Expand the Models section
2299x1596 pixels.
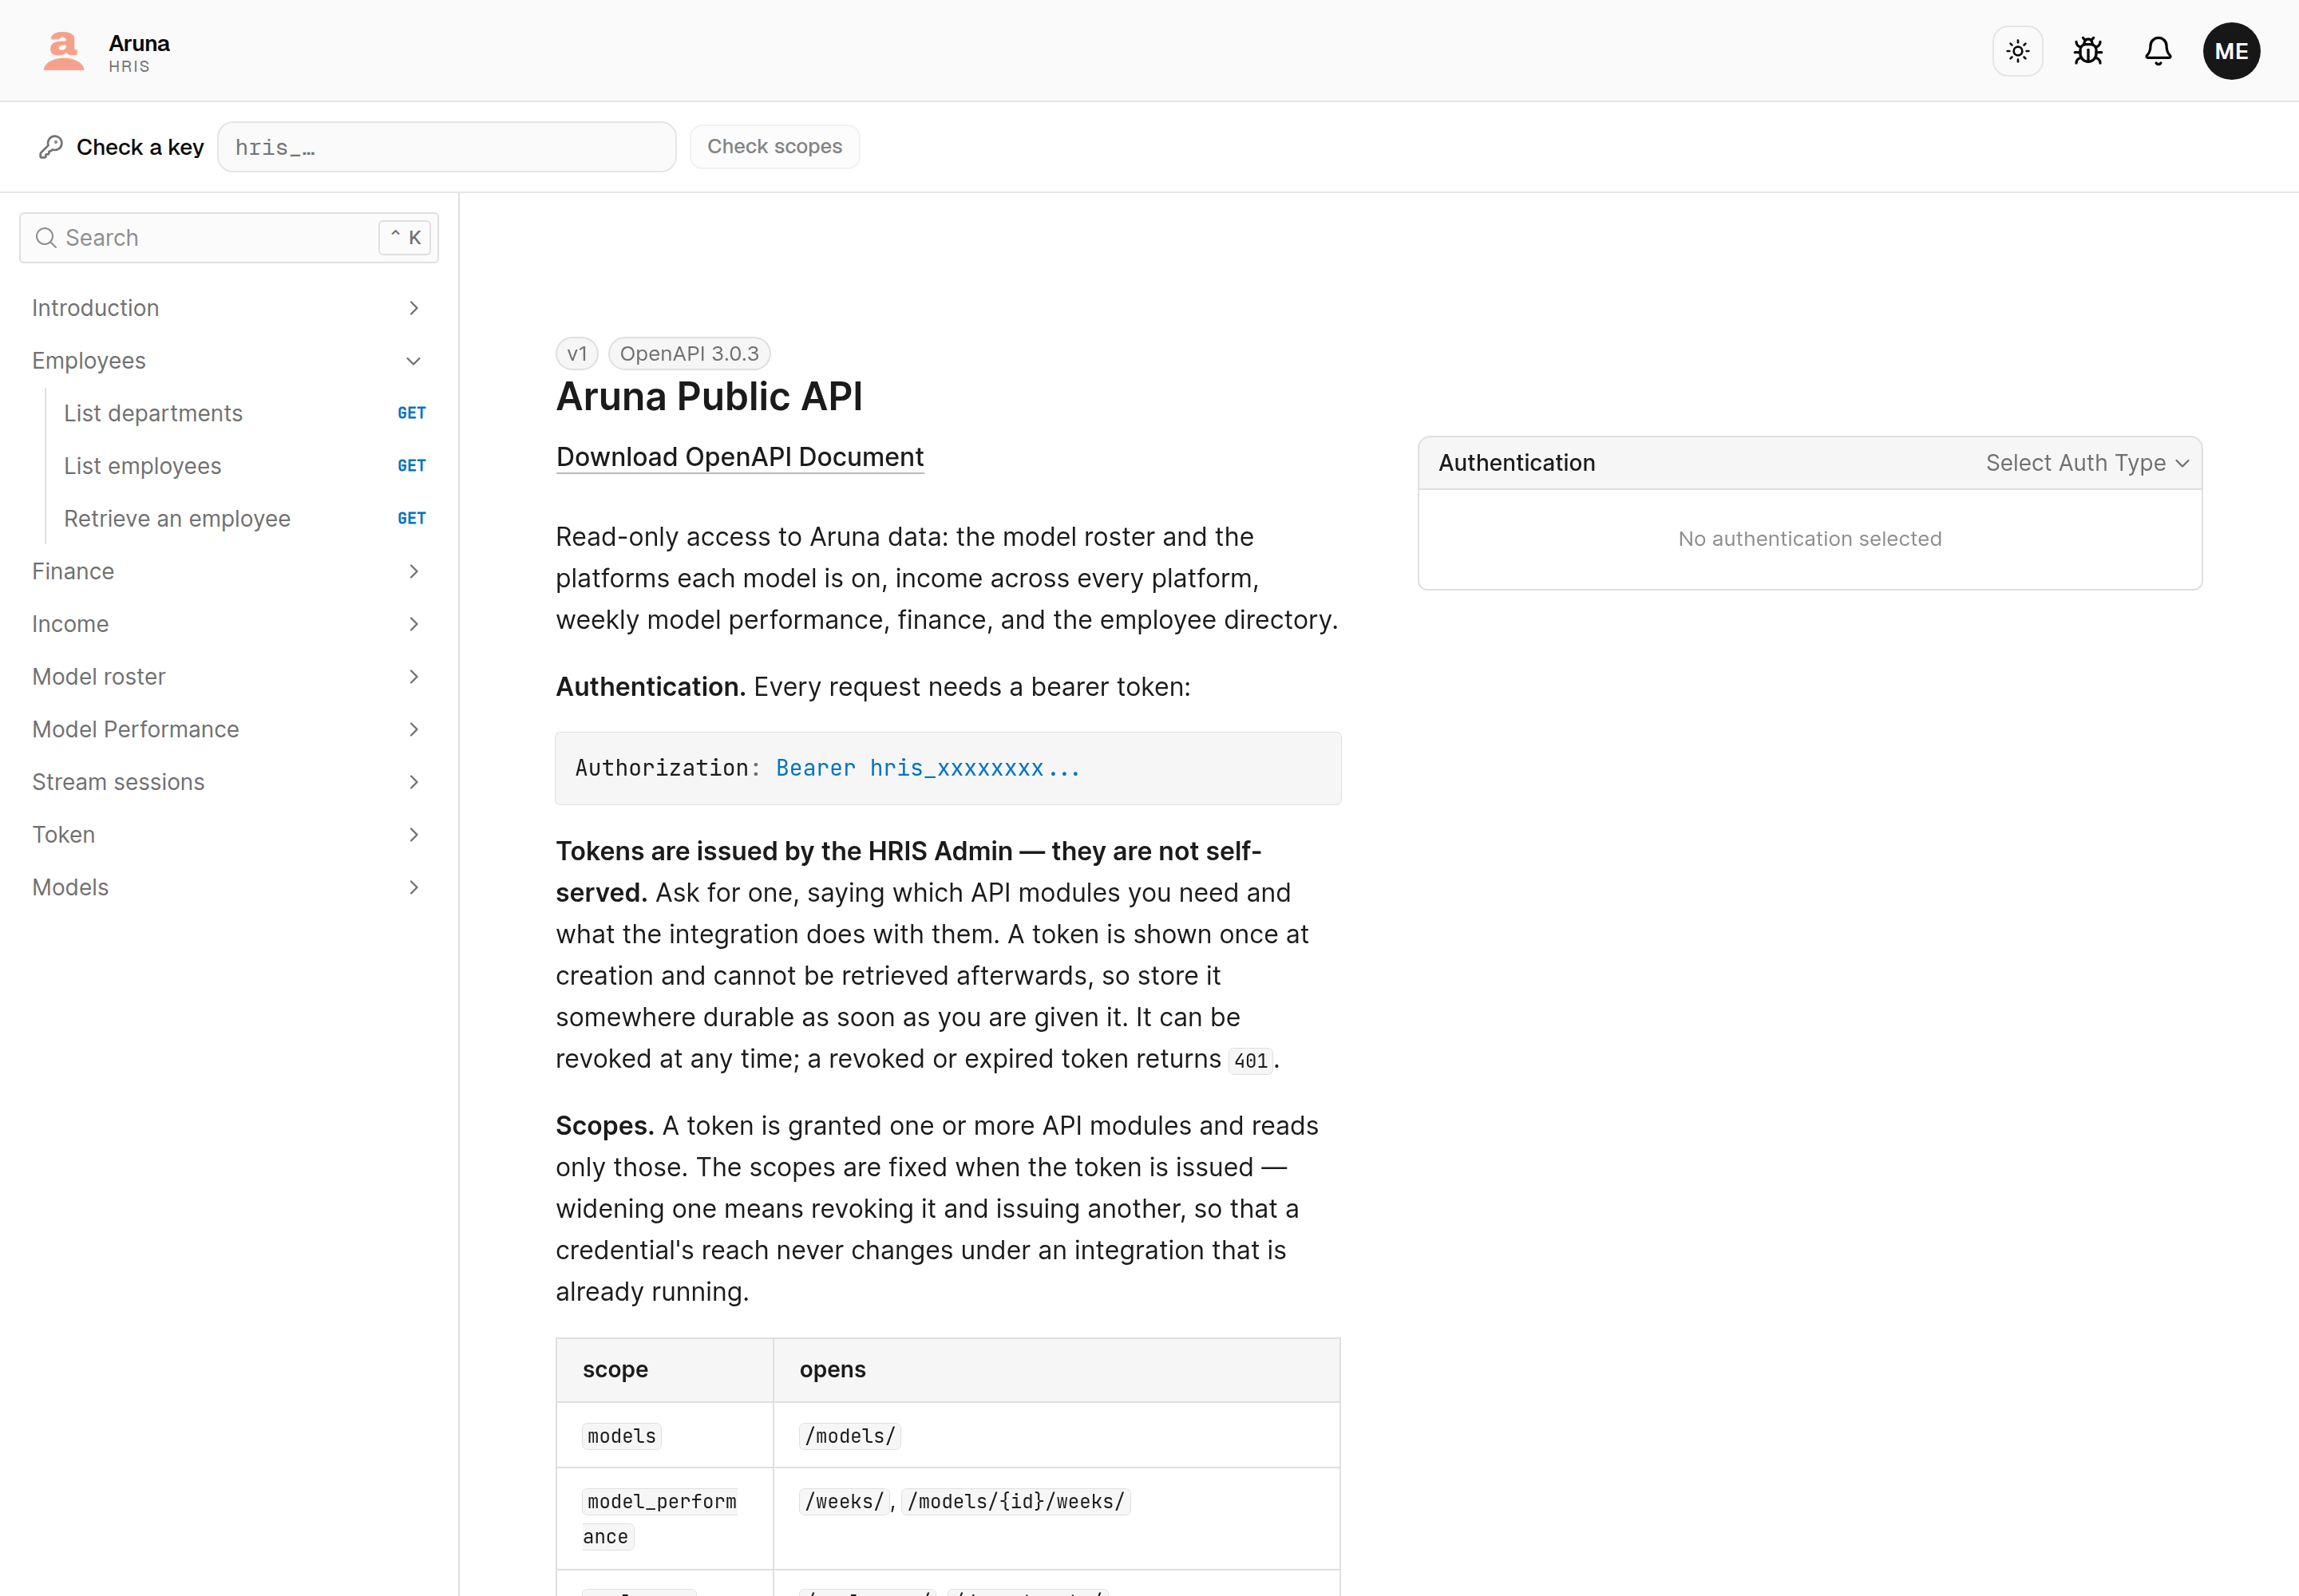[228, 887]
